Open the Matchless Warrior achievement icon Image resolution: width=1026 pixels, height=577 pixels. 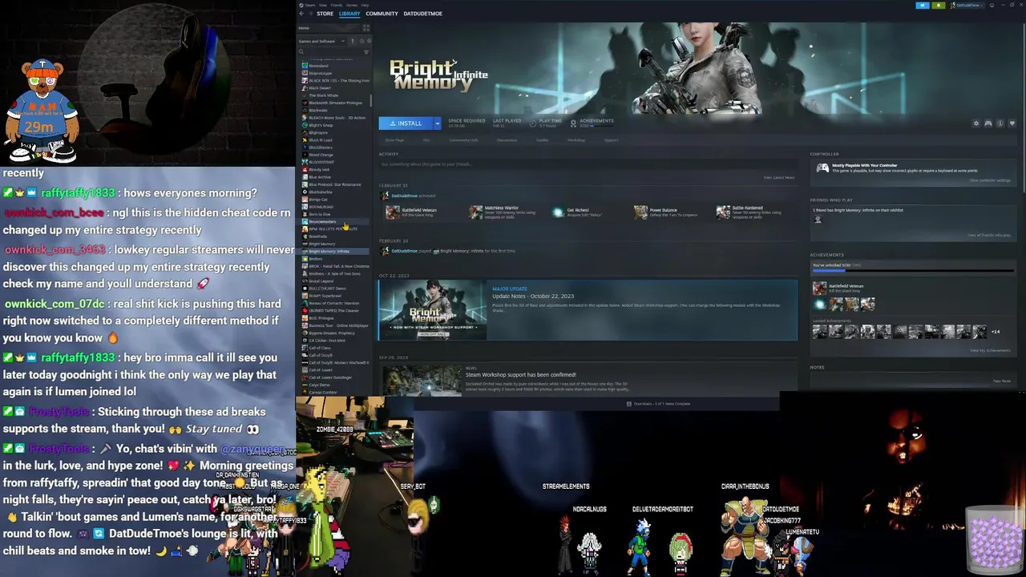tap(475, 212)
